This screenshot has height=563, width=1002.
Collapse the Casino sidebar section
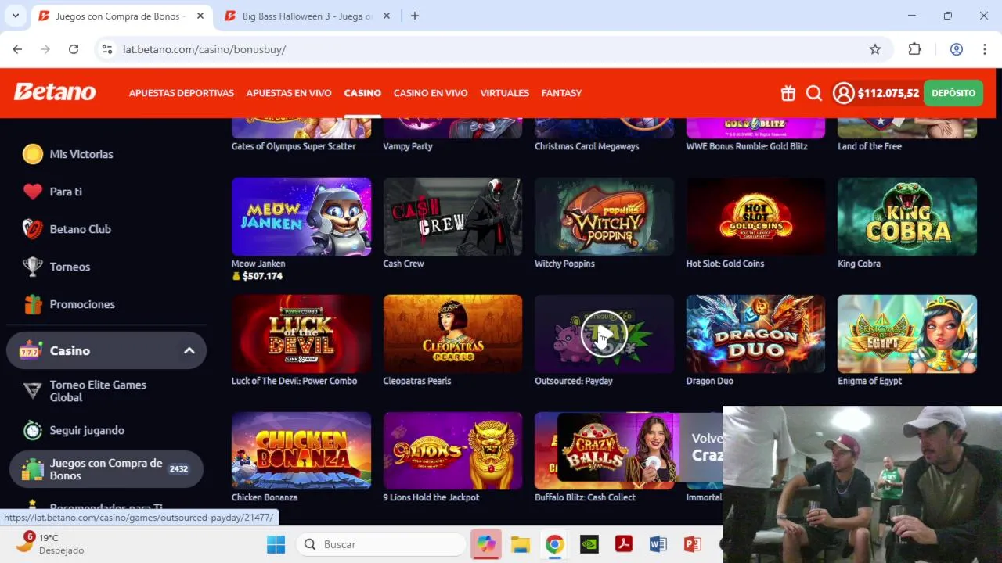tap(189, 350)
